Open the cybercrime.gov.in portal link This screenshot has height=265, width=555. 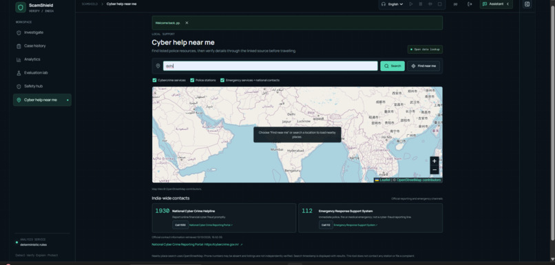point(197,244)
